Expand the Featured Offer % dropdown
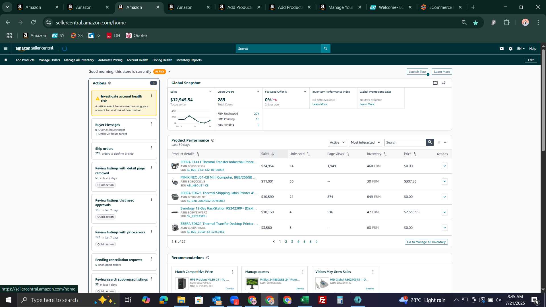 click(x=305, y=92)
